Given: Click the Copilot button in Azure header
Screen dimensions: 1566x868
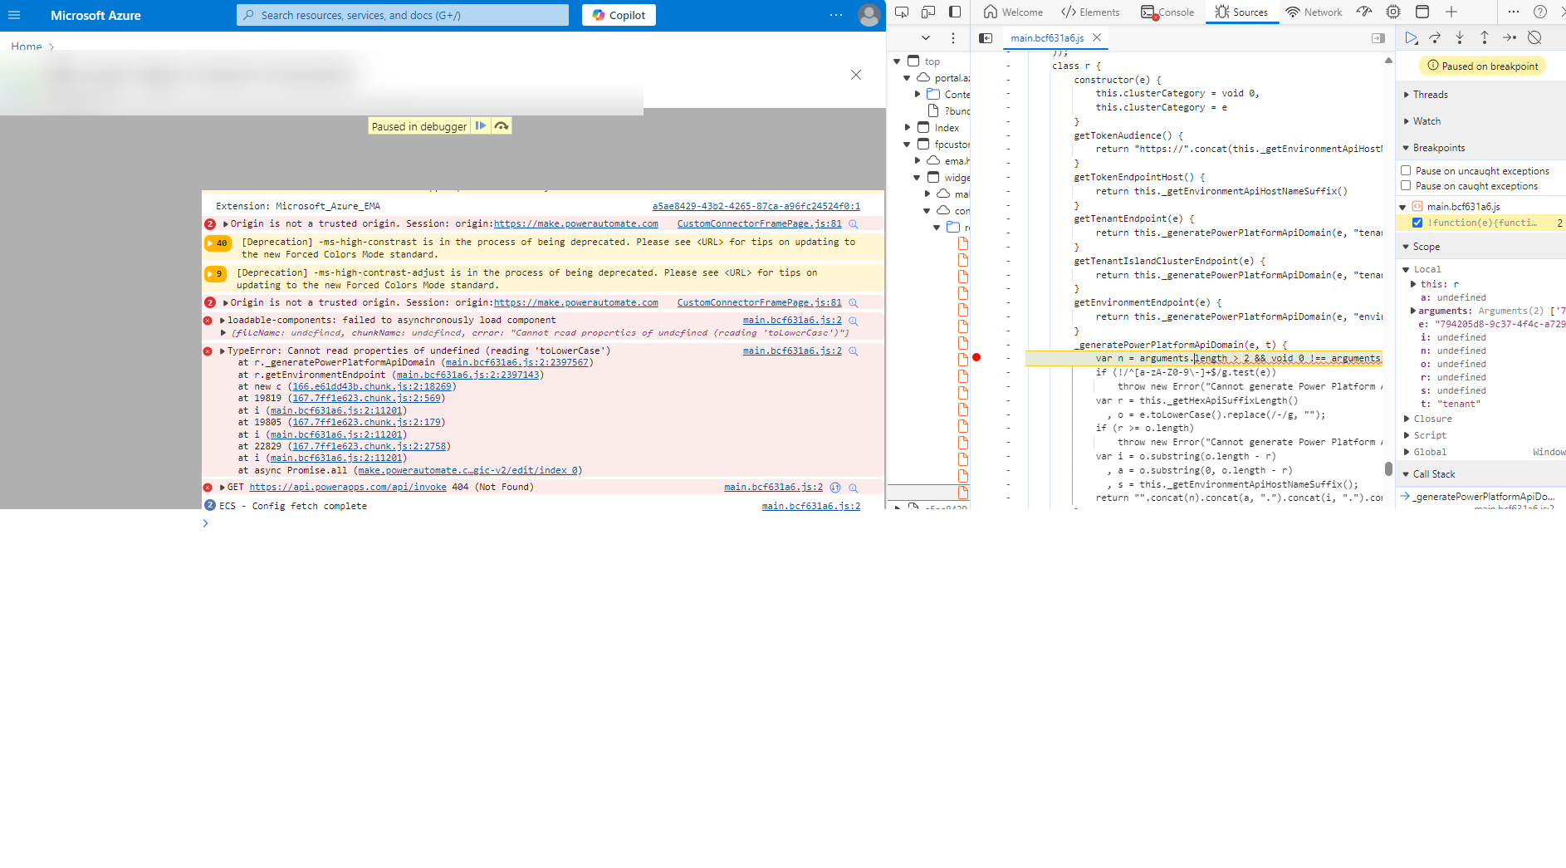Looking at the screenshot, I should [x=619, y=15].
